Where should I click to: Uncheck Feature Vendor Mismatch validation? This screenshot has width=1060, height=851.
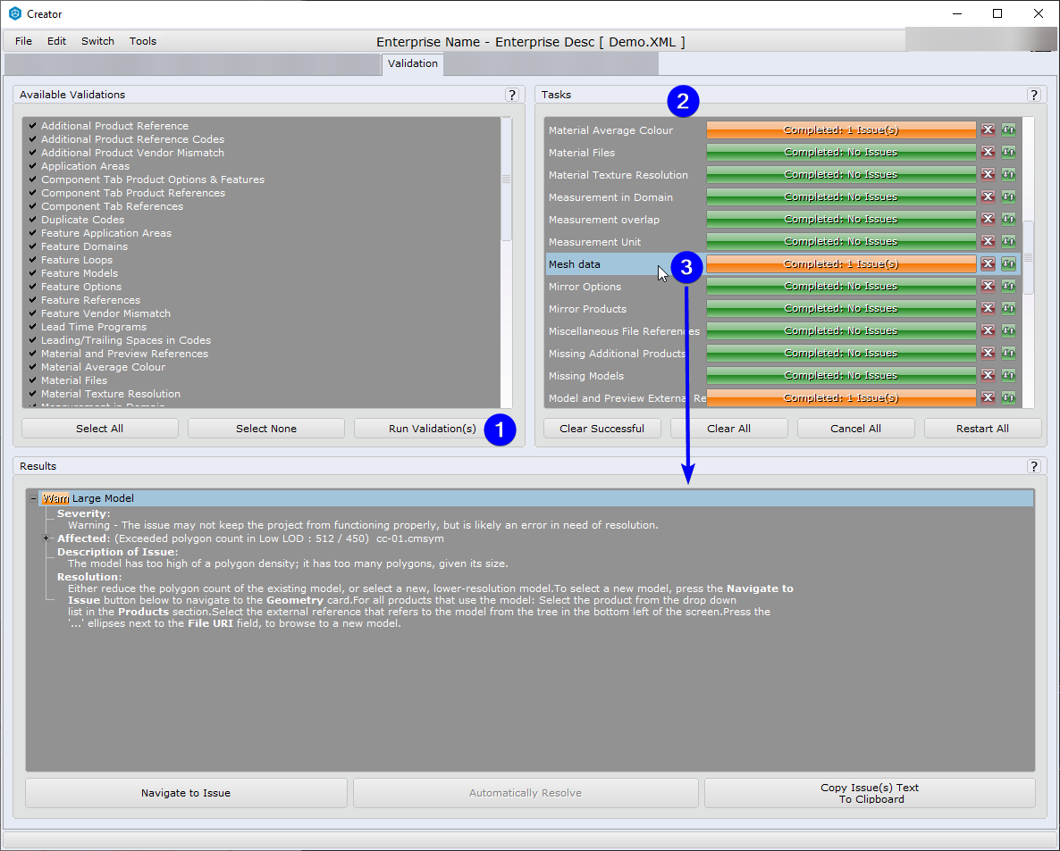[32, 313]
